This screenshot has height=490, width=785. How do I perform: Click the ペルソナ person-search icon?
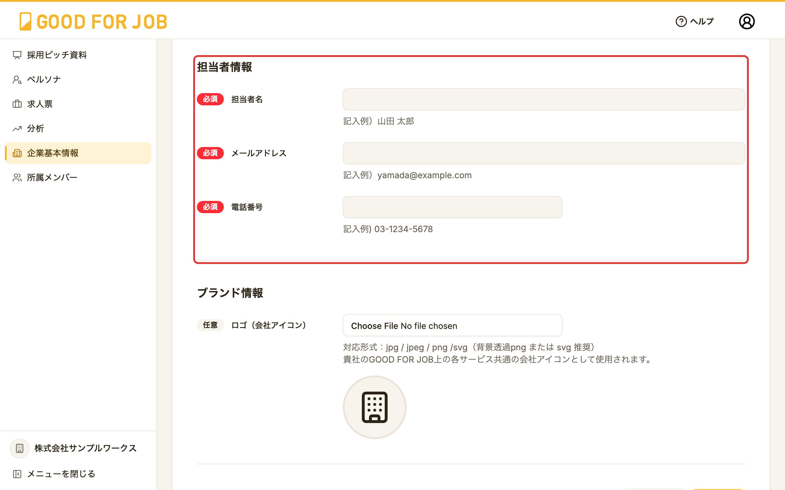pyautogui.click(x=17, y=79)
